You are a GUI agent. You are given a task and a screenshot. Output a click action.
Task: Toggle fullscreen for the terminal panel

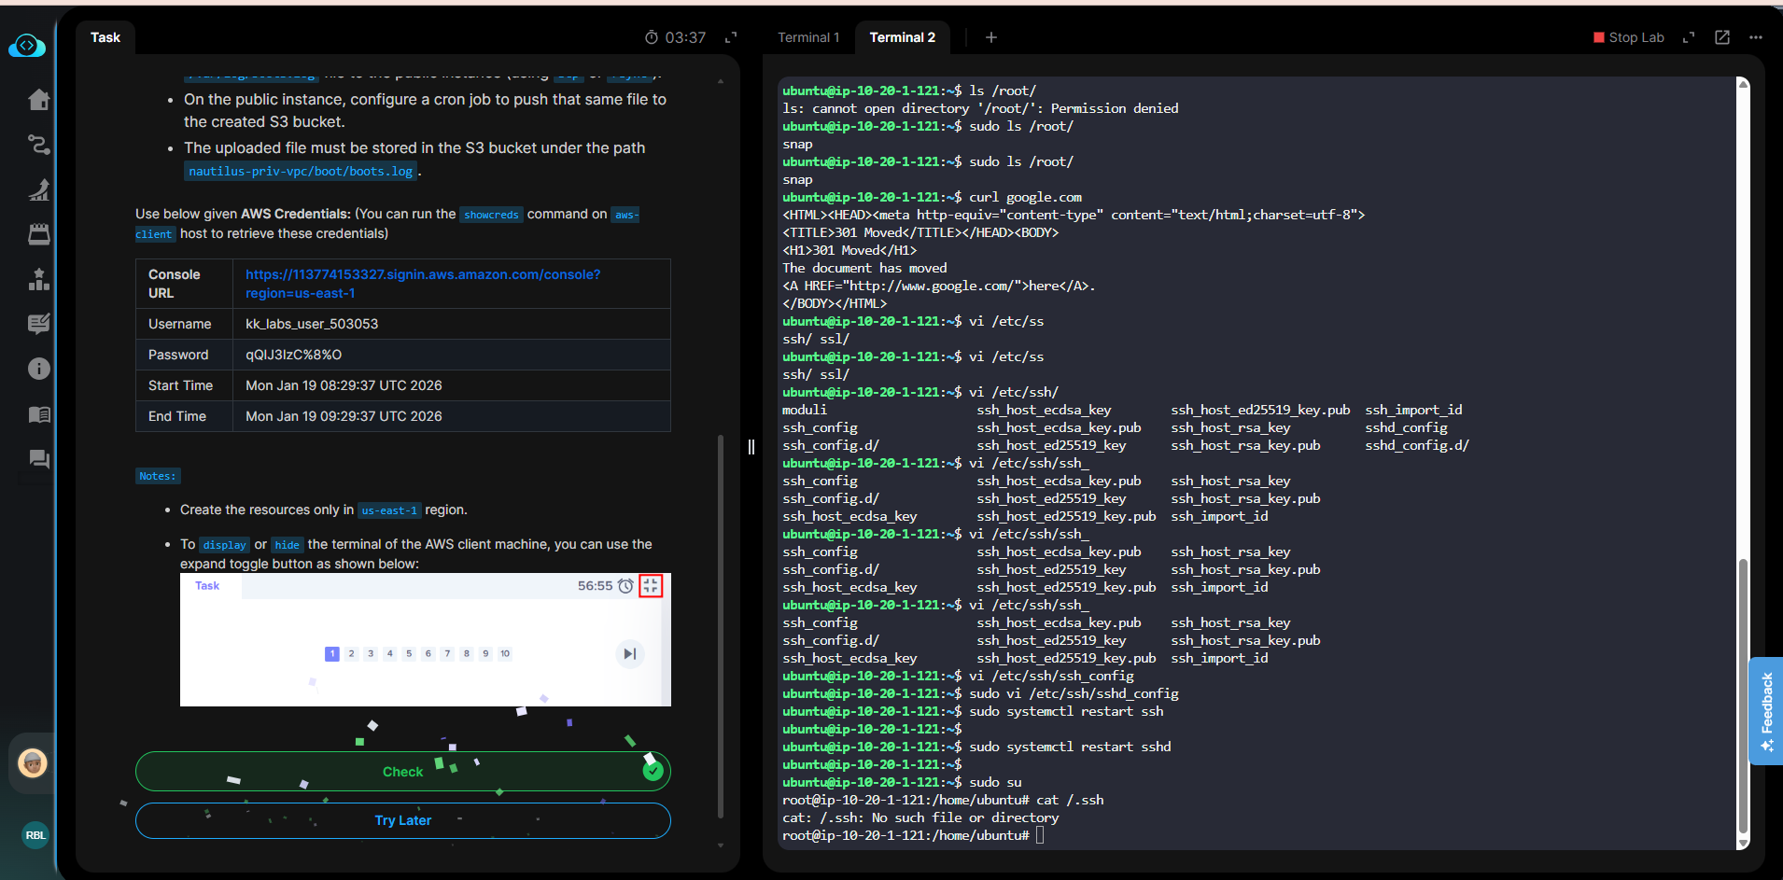[x=1689, y=37]
